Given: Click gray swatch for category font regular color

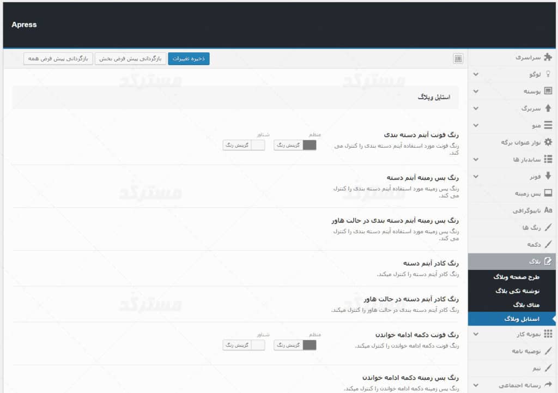Looking at the screenshot, I should 310,145.
